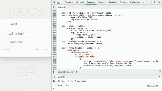This screenshot has width=162, height=91.
Task: Open DevTools customize three-dot menu
Action: (x=155, y=2)
